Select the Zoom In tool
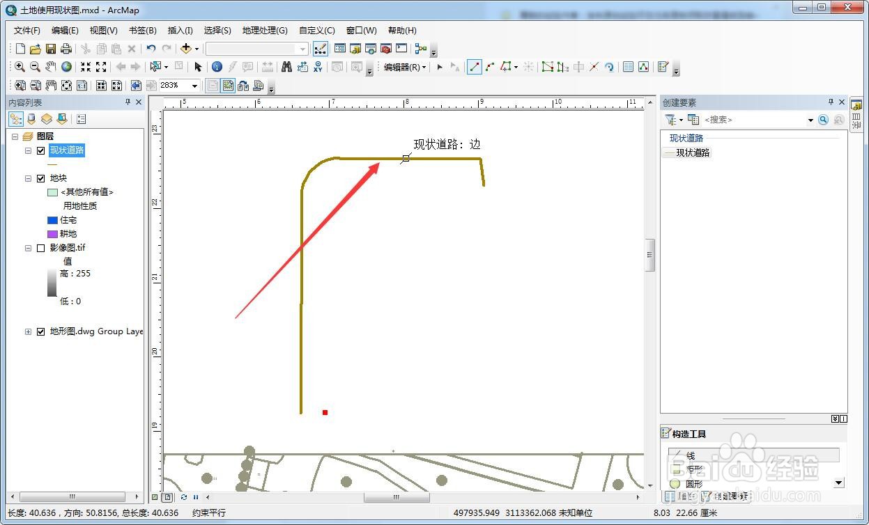This screenshot has width=869, height=525. (20, 67)
